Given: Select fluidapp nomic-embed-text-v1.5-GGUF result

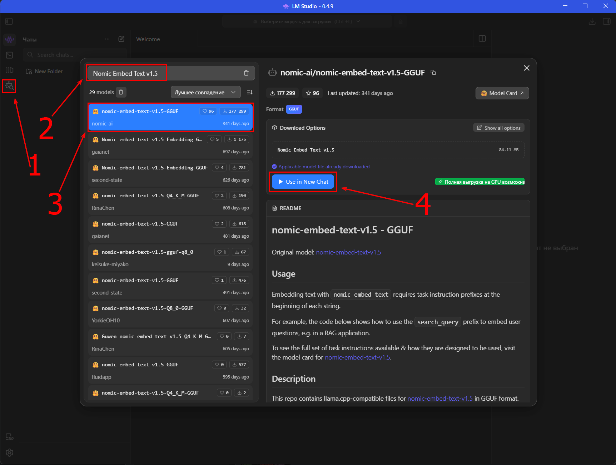Looking at the screenshot, I should point(170,371).
